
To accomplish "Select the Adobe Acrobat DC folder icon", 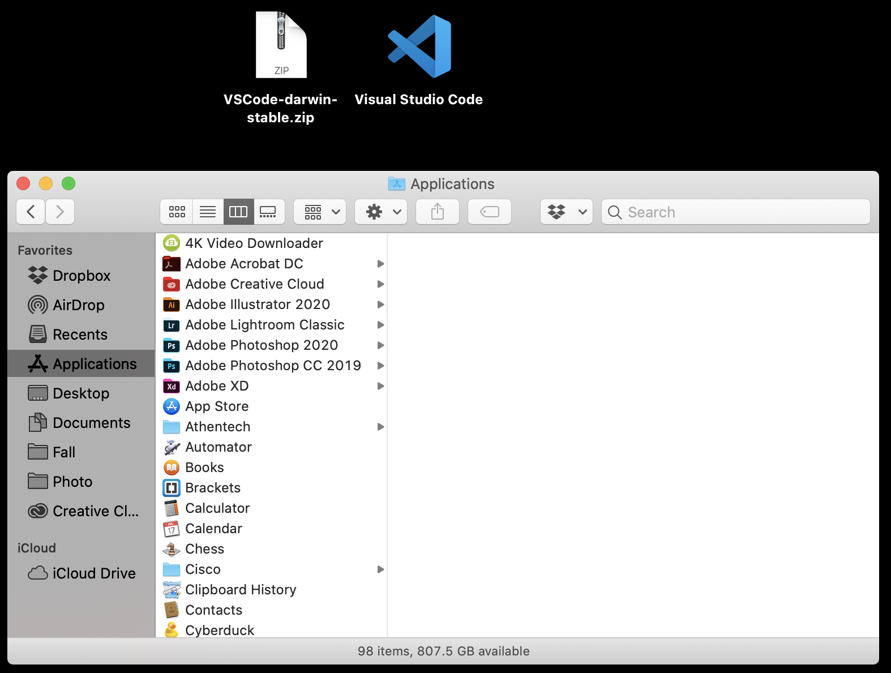I will pyautogui.click(x=172, y=264).
